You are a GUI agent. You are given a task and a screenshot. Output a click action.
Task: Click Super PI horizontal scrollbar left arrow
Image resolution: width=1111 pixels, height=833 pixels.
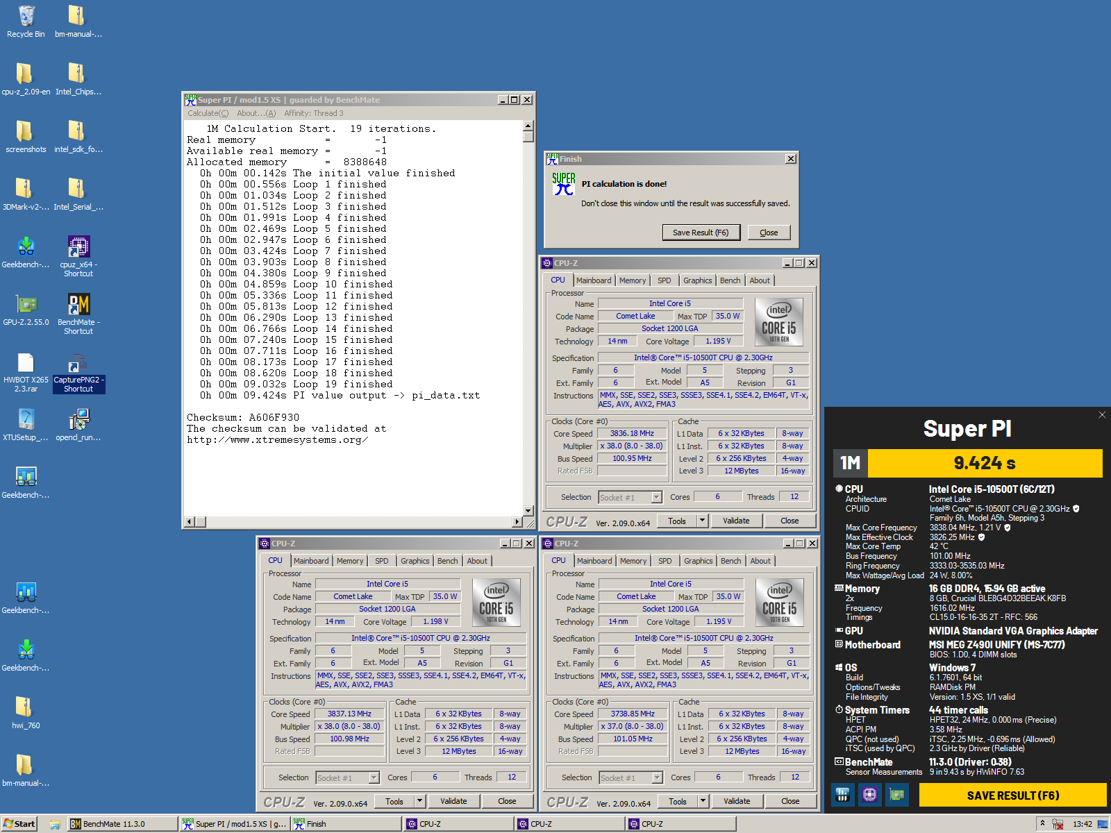[x=190, y=521]
